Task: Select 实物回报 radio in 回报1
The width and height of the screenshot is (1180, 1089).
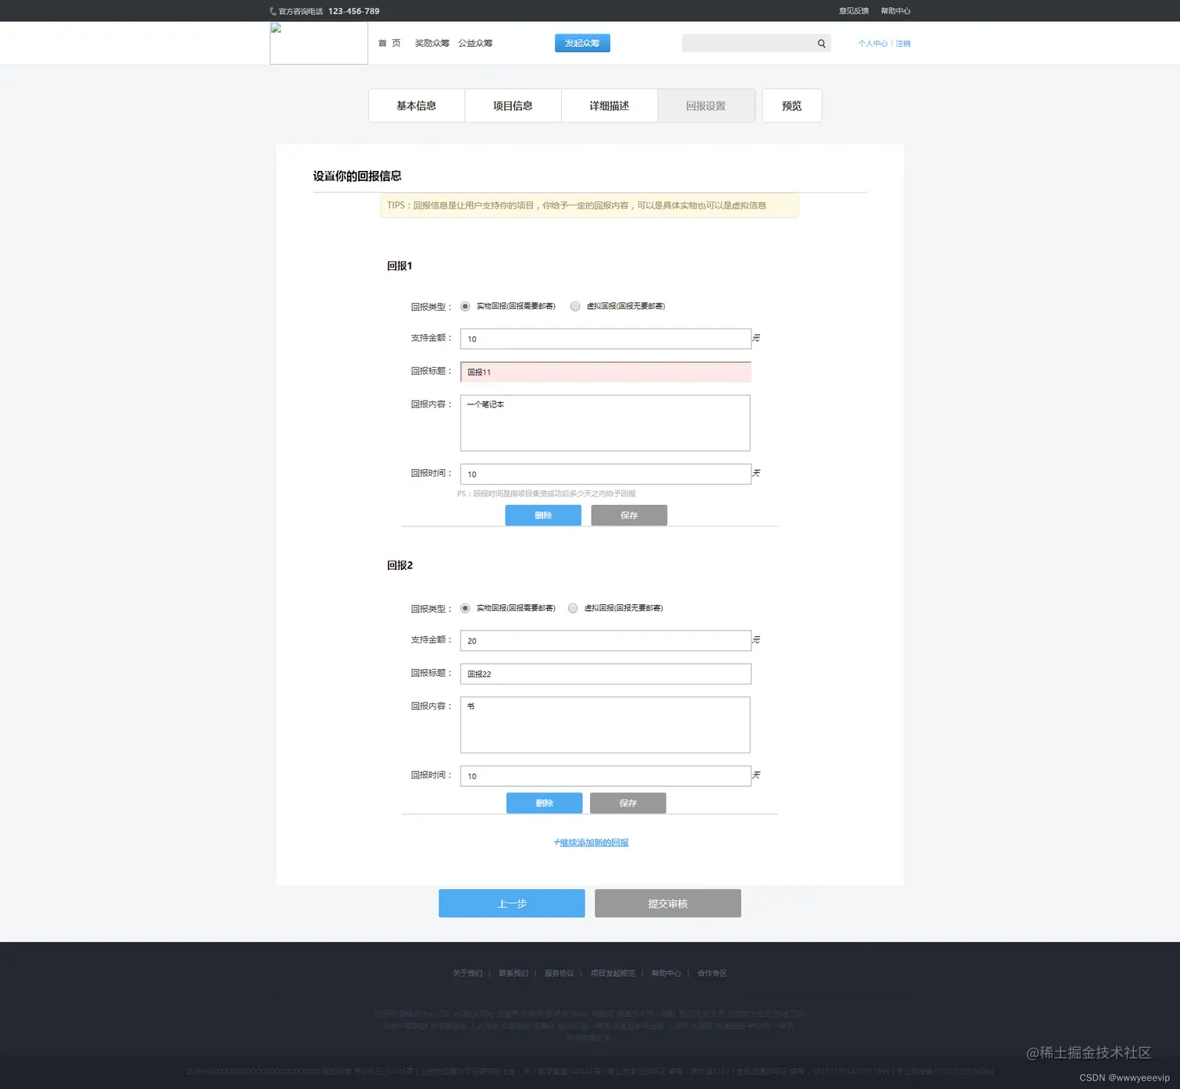Action: (x=465, y=306)
